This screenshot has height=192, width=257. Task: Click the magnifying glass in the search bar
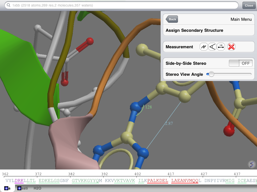(8, 5)
